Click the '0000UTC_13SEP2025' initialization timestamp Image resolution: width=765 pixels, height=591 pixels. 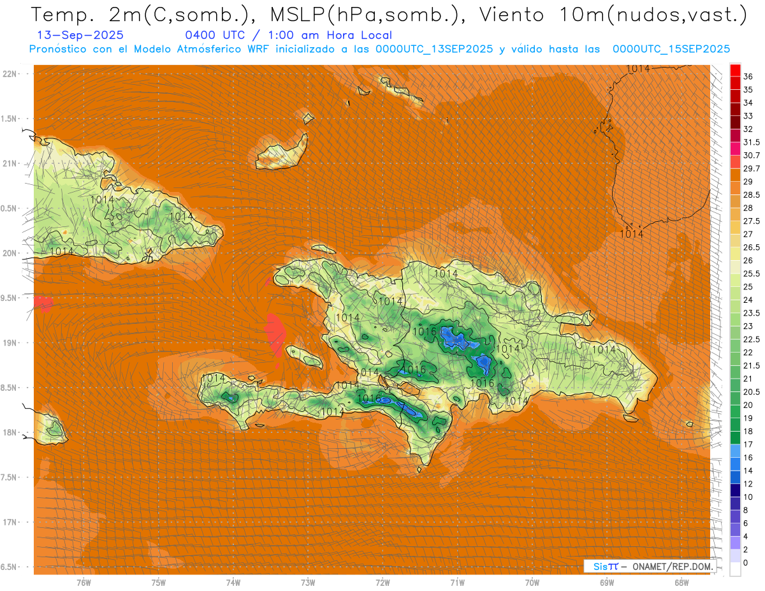pos(434,49)
